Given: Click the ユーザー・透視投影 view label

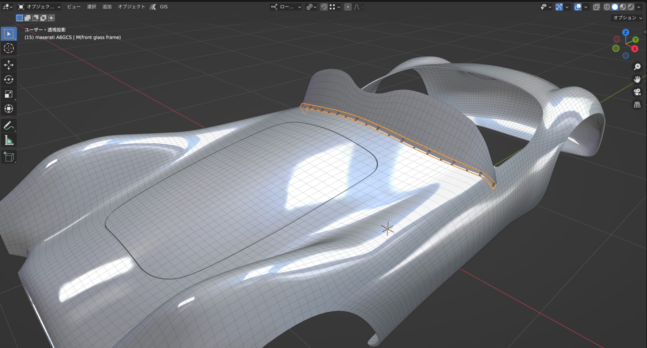Looking at the screenshot, I should click(45, 30).
